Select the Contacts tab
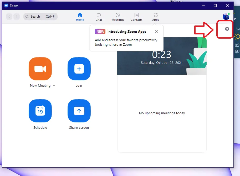The image size is (240, 176). coord(136,17)
